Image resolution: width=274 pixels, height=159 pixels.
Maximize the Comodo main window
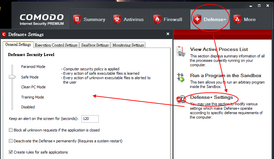[259, 6]
